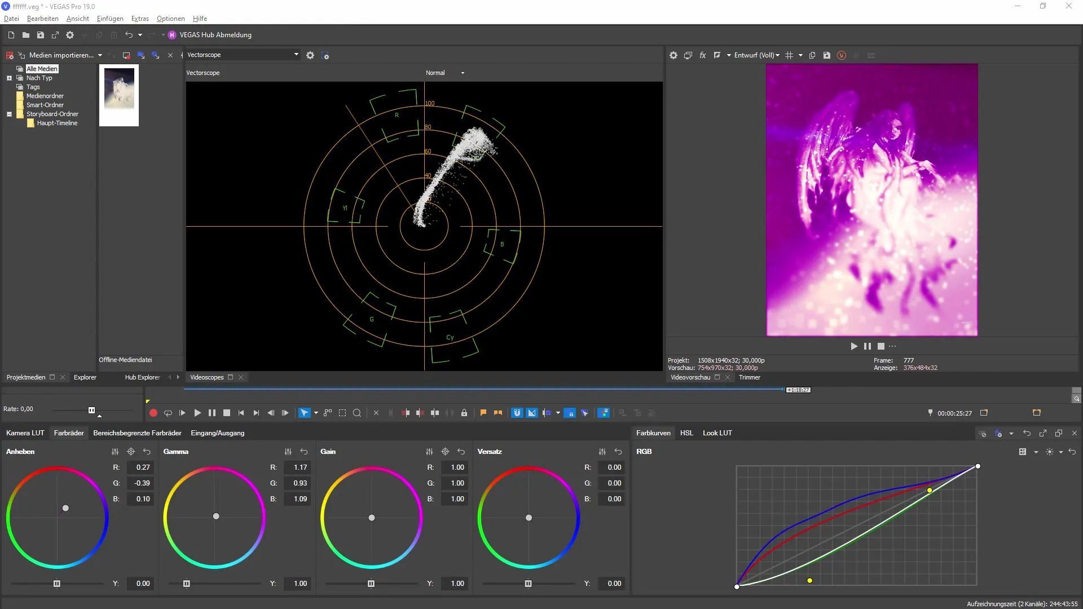Open Vectorscope settings gear icon

click(x=310, y=55)
